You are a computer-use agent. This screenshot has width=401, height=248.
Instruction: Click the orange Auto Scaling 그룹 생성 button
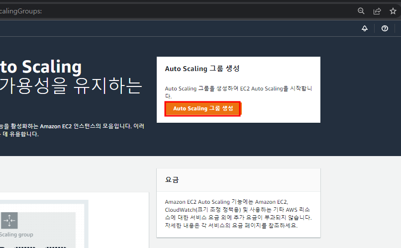coord(203,108)
